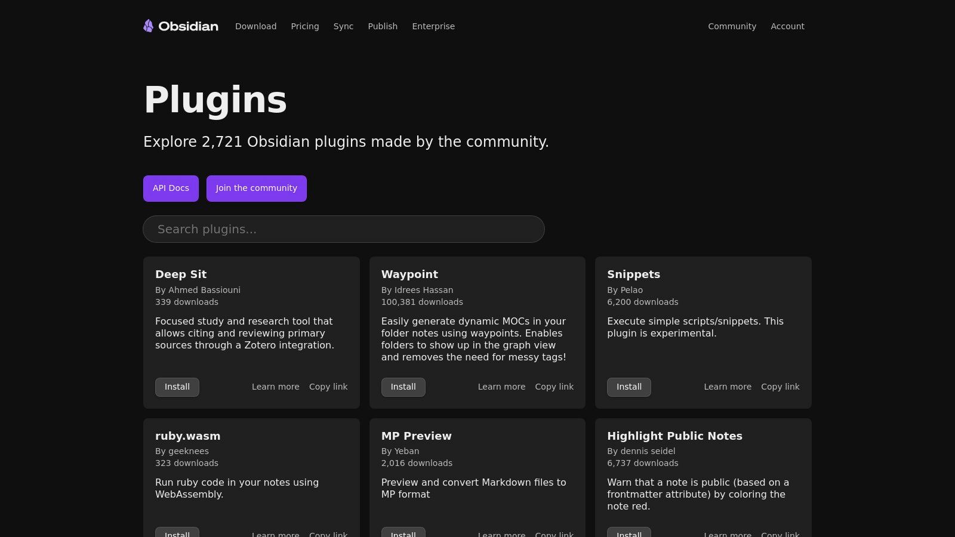The width and height of the screenshot is (955, 537).
Task: Open the Account page link
Action: pyautogui.click(x=787, y=26)
